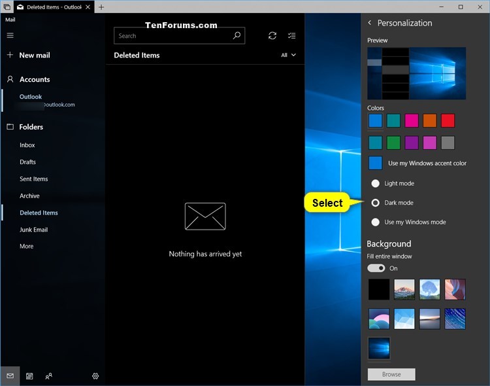
Task: Click the New mail plus icon
Action: (x=10, y=55)
